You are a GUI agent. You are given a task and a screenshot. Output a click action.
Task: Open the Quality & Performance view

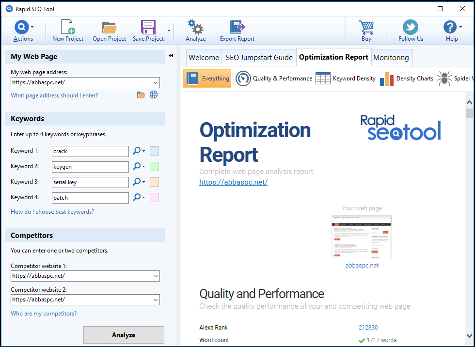[x=274, y=79]
